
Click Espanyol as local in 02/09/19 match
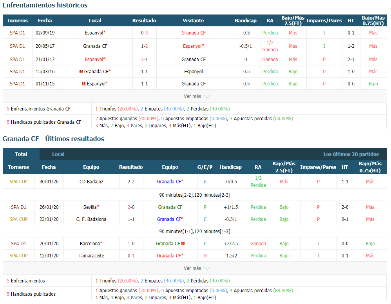tap(95, 33)
